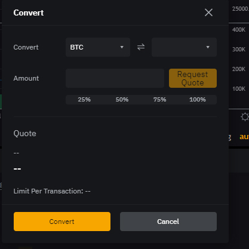Click the target currency dropdown arrow
This screenshot has width=249, height=249.
[208, 47]
